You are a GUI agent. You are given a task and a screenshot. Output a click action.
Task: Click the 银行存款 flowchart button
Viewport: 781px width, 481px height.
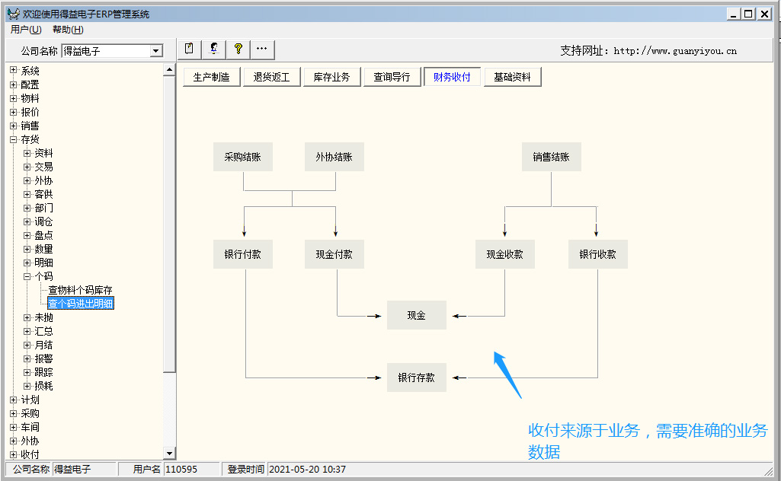pos(416,377)
